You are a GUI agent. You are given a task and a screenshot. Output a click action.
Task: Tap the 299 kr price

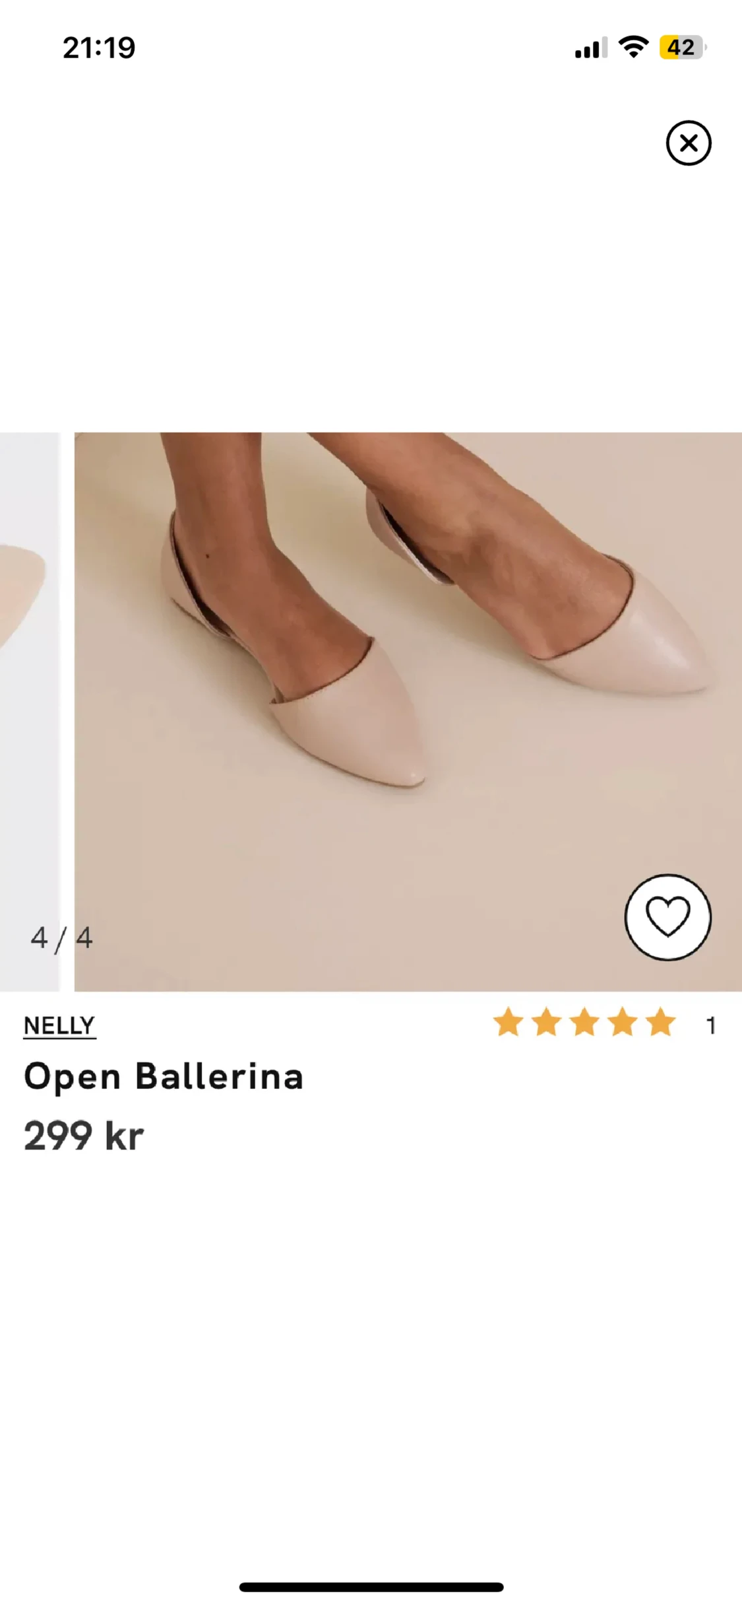(84, 1136)
